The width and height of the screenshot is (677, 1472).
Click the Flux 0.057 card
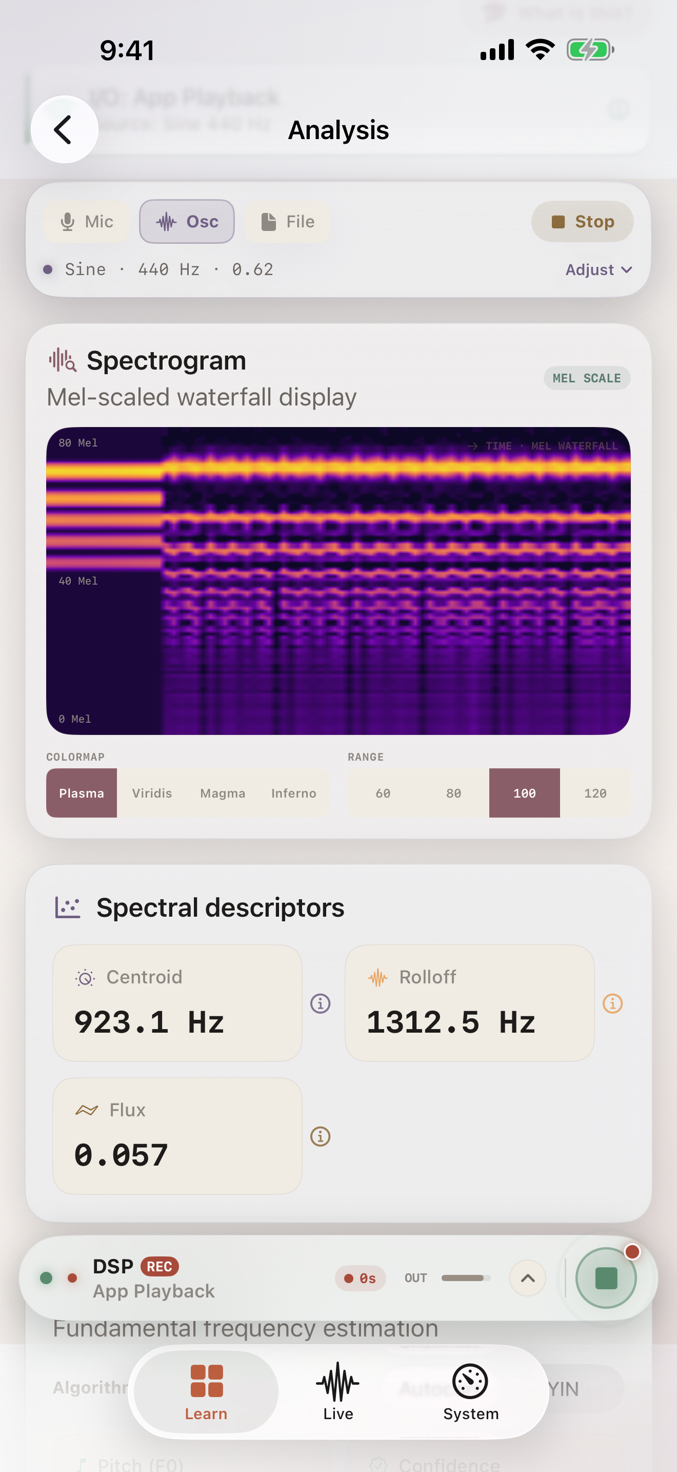coord(177,1136)
